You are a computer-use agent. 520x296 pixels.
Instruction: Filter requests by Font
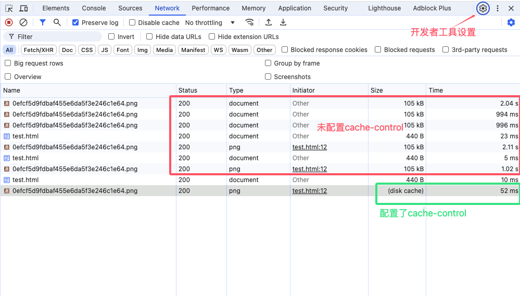[x=123, y=50]
